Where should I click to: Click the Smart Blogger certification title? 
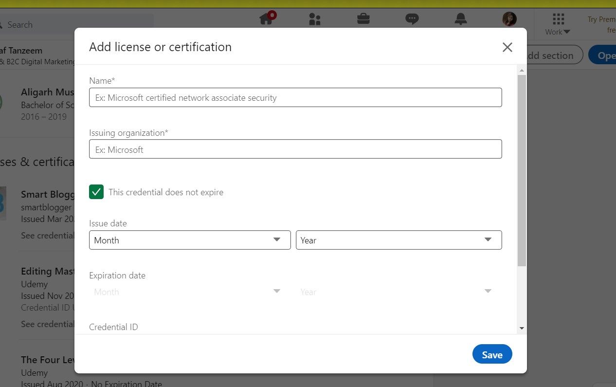[48, 194]
